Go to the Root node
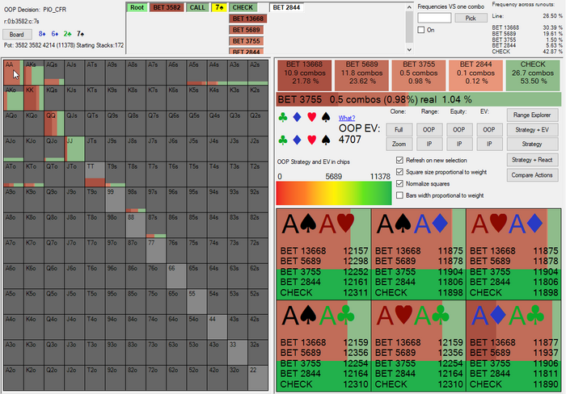The width and height of the screenshot is (566, 394). (137, 7)
